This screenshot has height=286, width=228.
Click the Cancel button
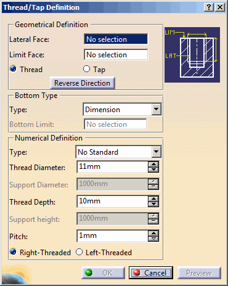(x=151, y=273)
